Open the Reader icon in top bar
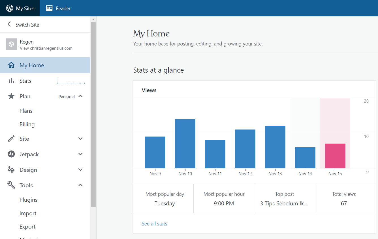 (x=49, y=8)
